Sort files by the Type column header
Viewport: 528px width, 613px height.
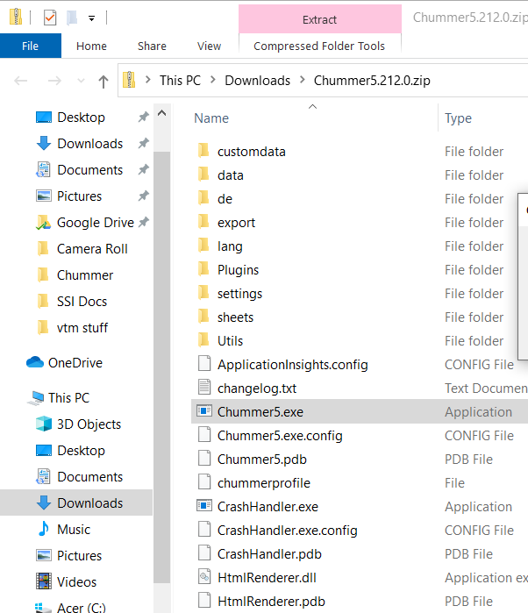point(458,118)
